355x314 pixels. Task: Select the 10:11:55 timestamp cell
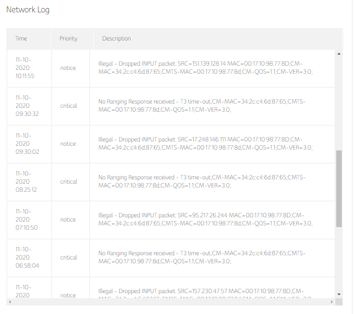click(26, 68)
